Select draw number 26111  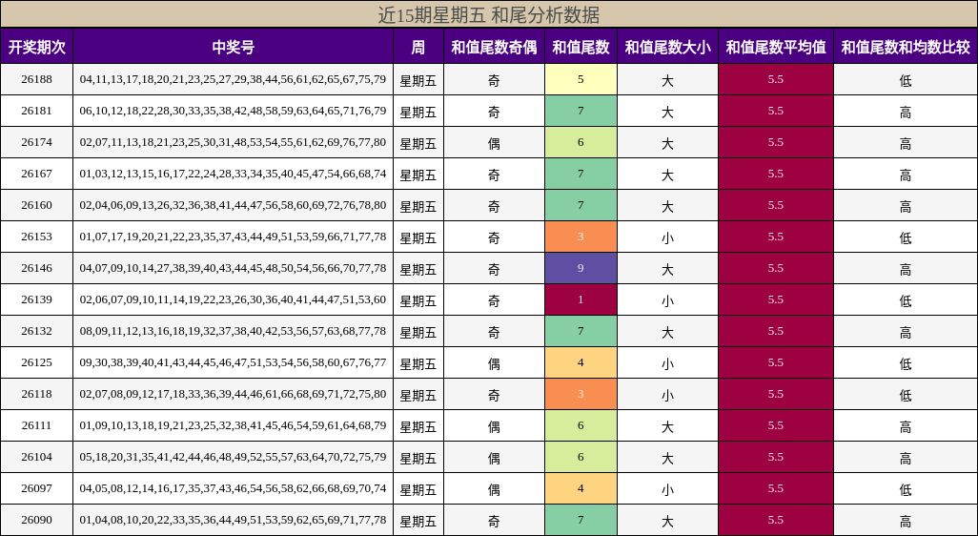pyautogui.click(x=36, y=425)
